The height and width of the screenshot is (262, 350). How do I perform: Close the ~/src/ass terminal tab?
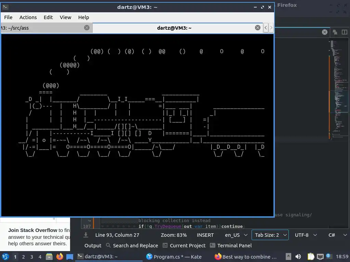pos(87,28)
